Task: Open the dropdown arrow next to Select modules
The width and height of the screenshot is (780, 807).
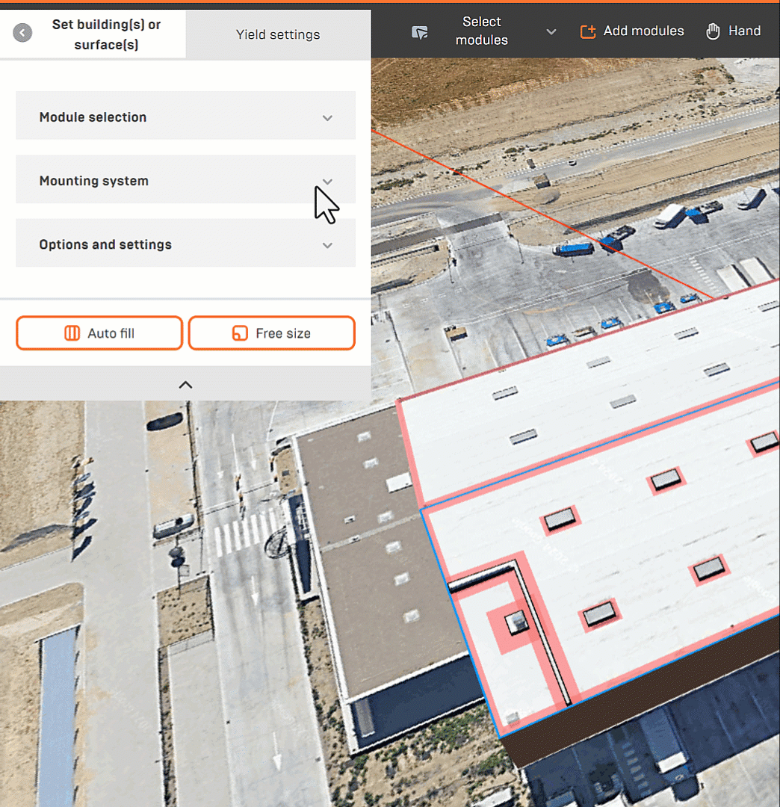Action: click(x=551, y=31)
